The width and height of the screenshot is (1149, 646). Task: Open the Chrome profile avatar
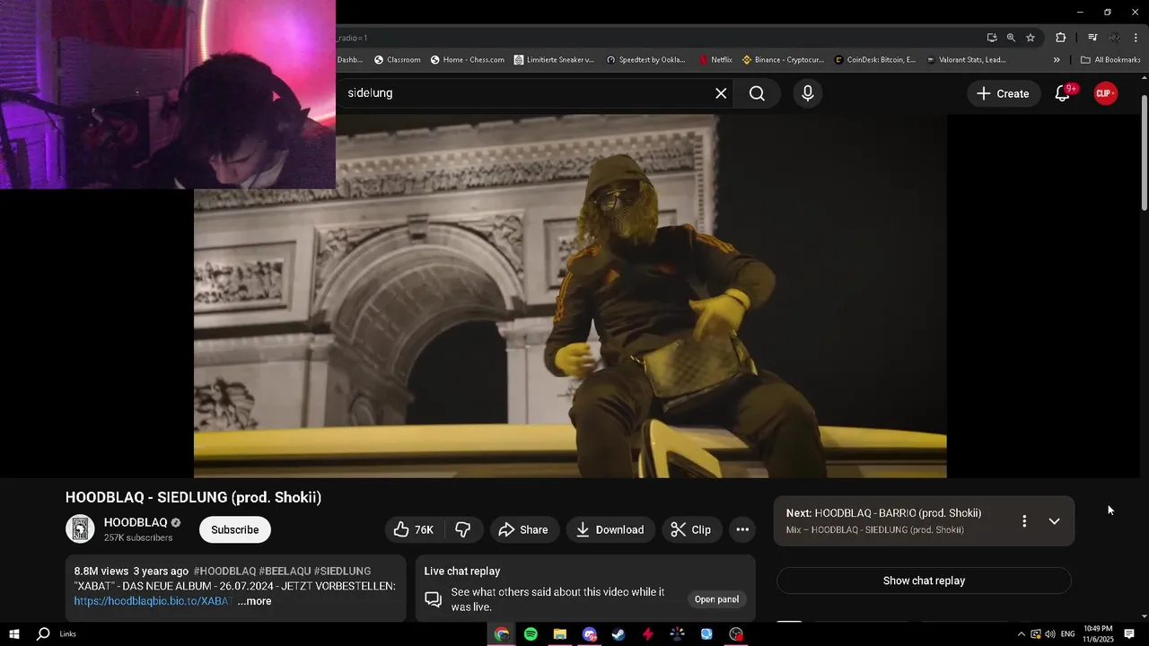1114,38
